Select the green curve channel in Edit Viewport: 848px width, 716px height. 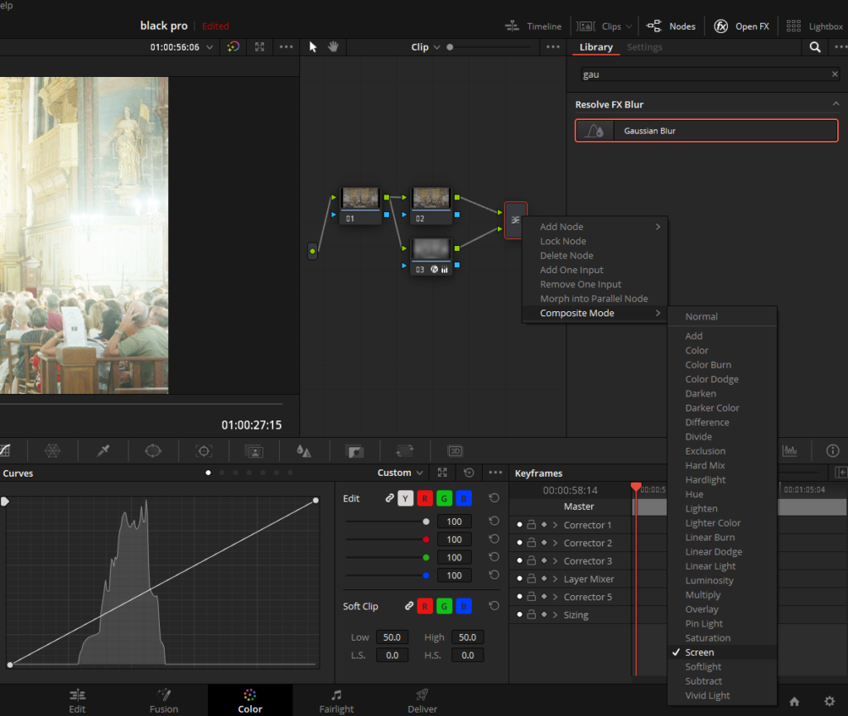click(444, 498)
